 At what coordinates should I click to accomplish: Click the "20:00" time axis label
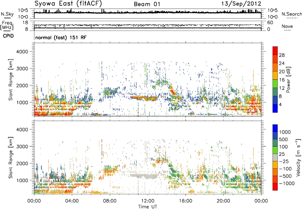(x=223, y=201)
